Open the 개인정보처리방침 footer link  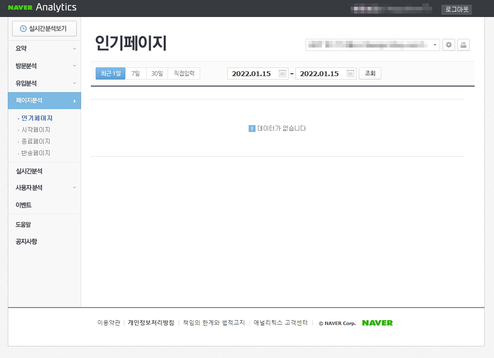point(151,322)
